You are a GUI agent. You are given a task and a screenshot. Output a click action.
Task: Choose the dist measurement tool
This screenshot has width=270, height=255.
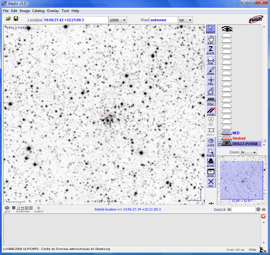click(211, 60)
